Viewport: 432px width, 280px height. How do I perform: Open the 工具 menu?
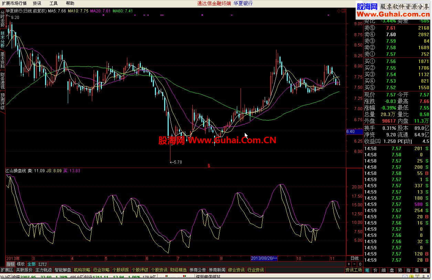coord(53,3)
